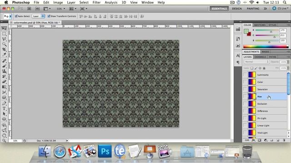Open the Actions panel icon

click(x=238, y=45)
